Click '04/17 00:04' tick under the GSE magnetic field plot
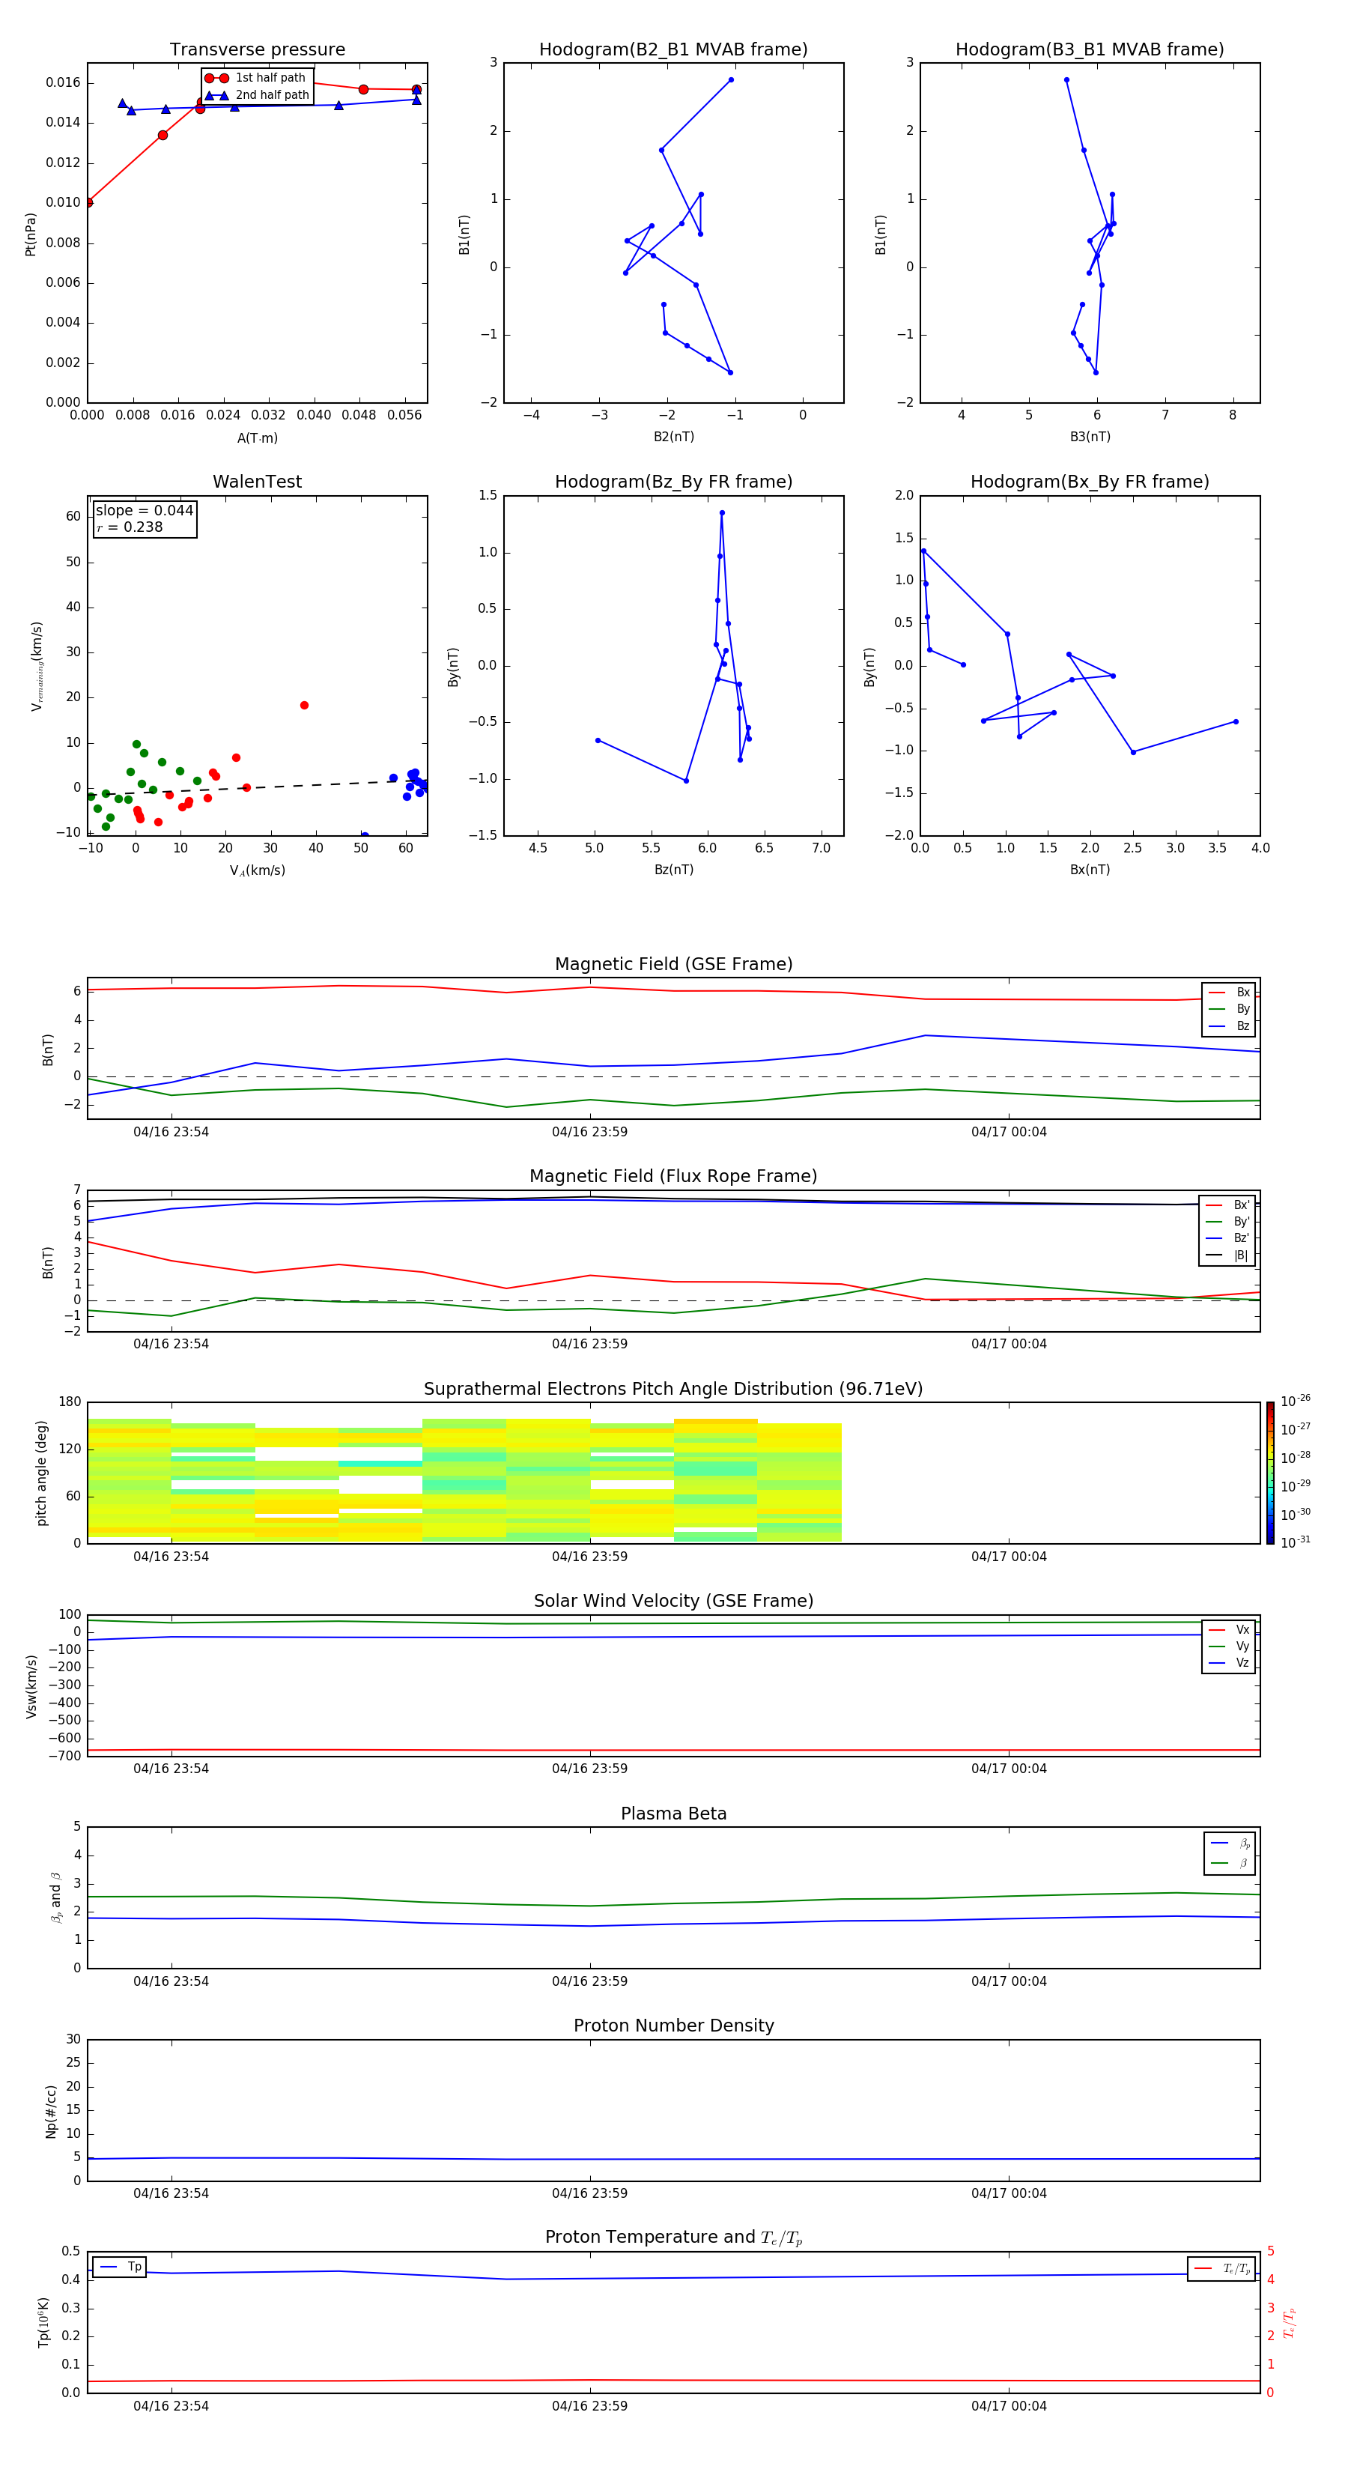The image size is (1348, 2472). [x=1010, y=1133]
